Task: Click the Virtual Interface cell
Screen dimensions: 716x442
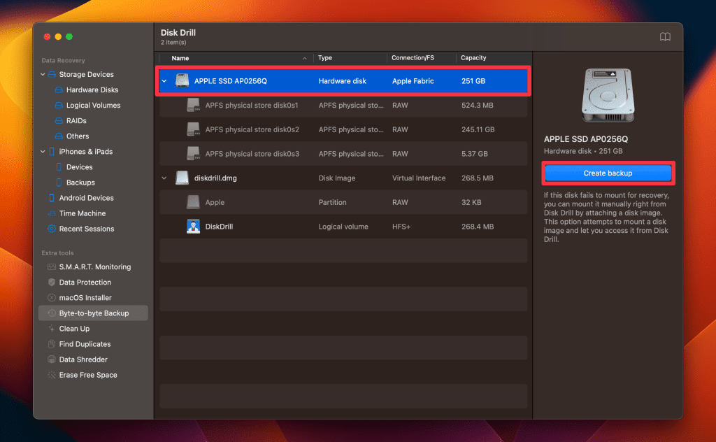Action: pos(419,178)
